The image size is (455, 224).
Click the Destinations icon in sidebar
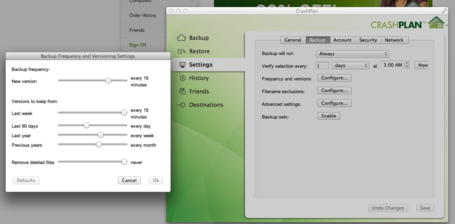(181, 105)
